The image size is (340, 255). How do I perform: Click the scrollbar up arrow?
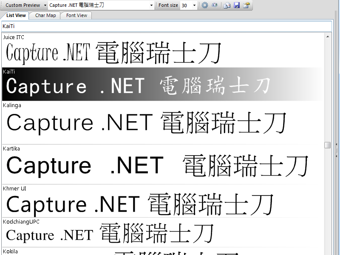pos(328,37)
